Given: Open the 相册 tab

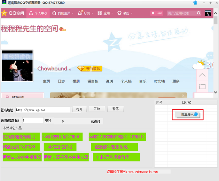Looking at the screenshot, I should (x=76, y=81).
